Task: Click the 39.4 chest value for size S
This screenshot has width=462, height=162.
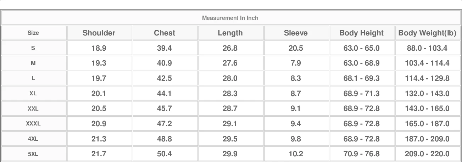Action: (x=165, y=48)
